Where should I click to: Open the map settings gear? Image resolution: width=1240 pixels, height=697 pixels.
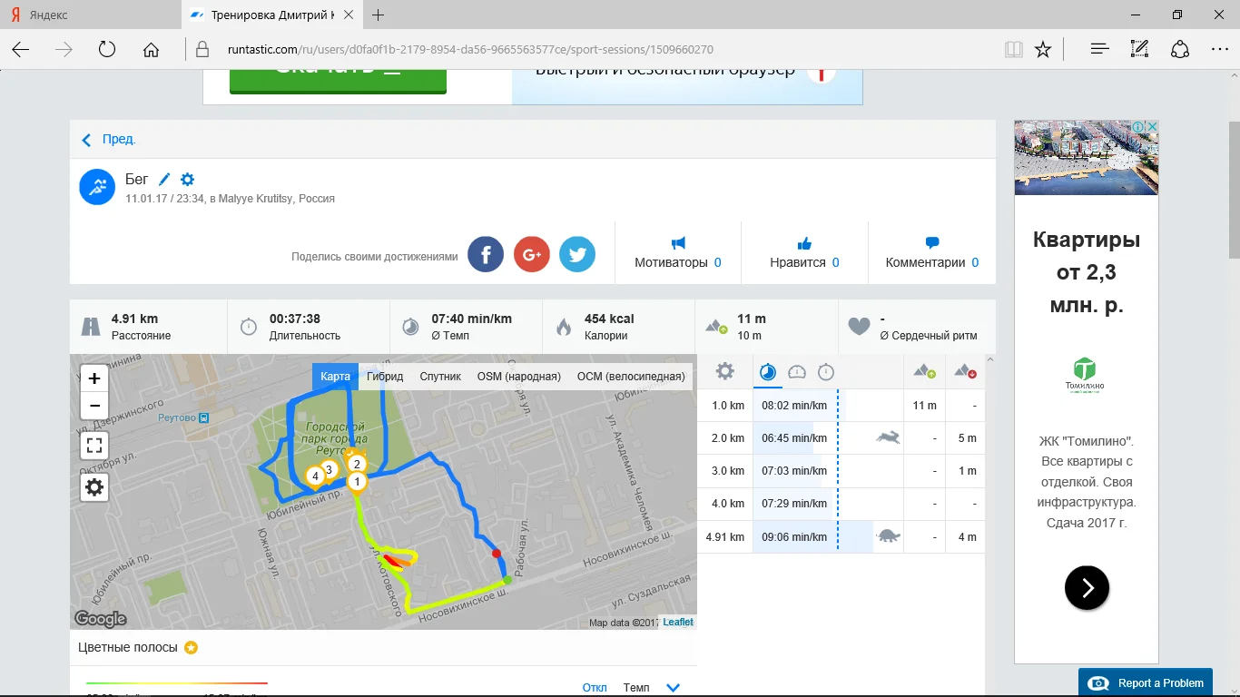[x=94, y=487]
